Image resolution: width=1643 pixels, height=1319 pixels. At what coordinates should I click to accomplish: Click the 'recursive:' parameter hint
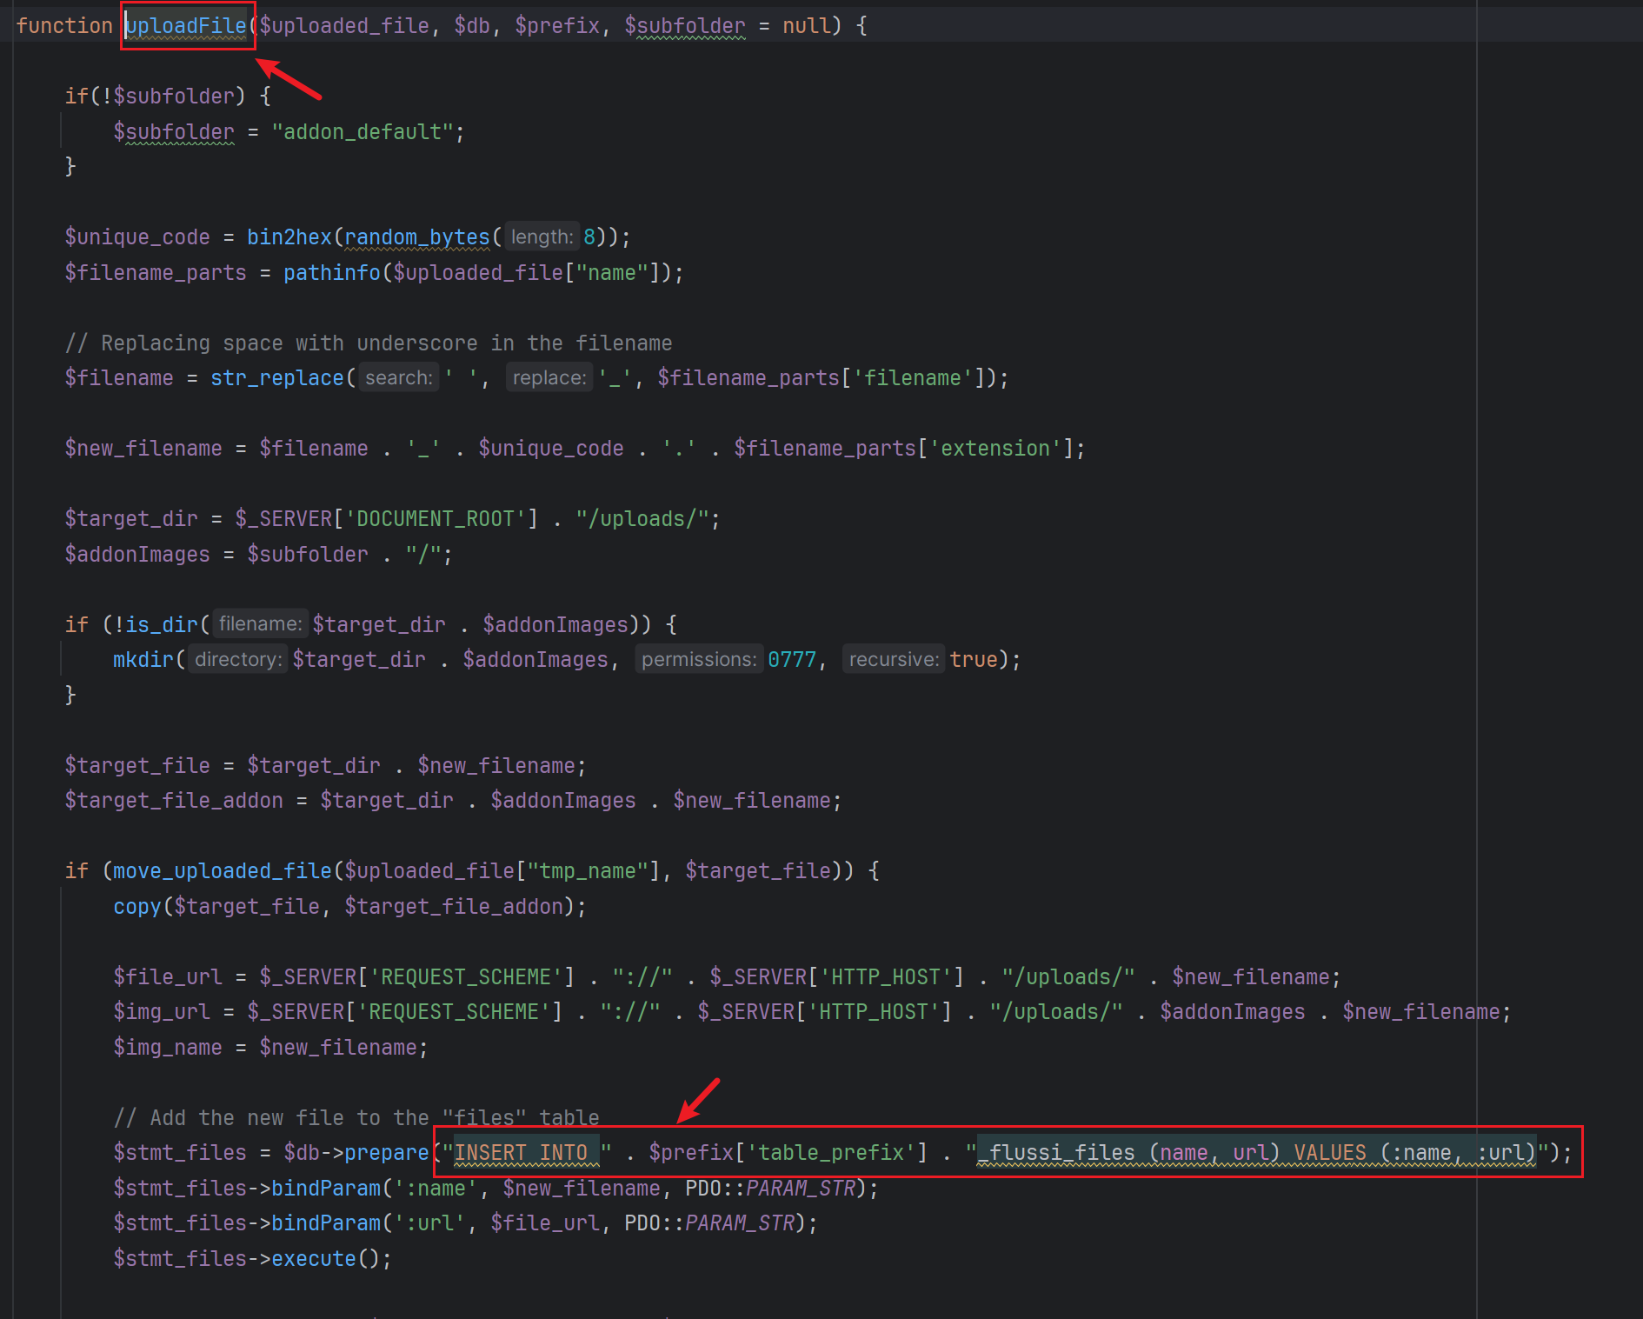point(894,660)
